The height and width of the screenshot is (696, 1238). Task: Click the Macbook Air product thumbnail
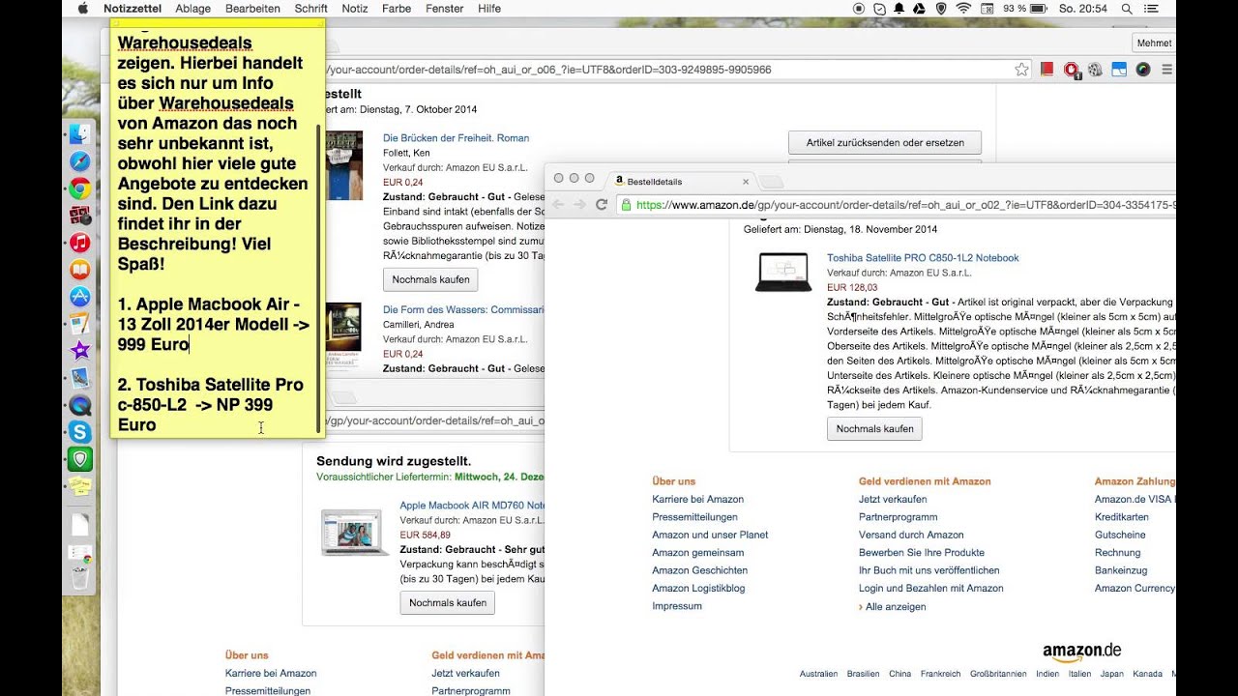pyautogui.click(x=355, y=532)
